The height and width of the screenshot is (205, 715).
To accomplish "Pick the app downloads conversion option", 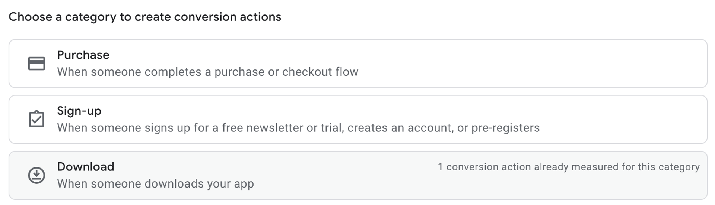I will click(x=358, y=175).
